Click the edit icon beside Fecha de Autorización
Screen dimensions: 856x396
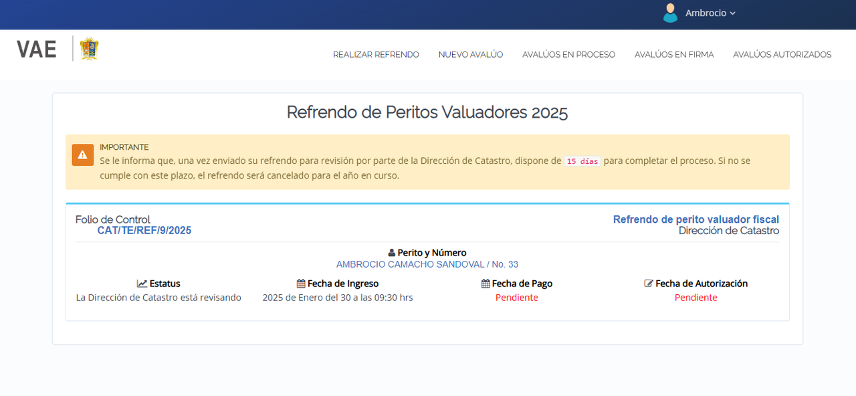(x=649, y=284)
